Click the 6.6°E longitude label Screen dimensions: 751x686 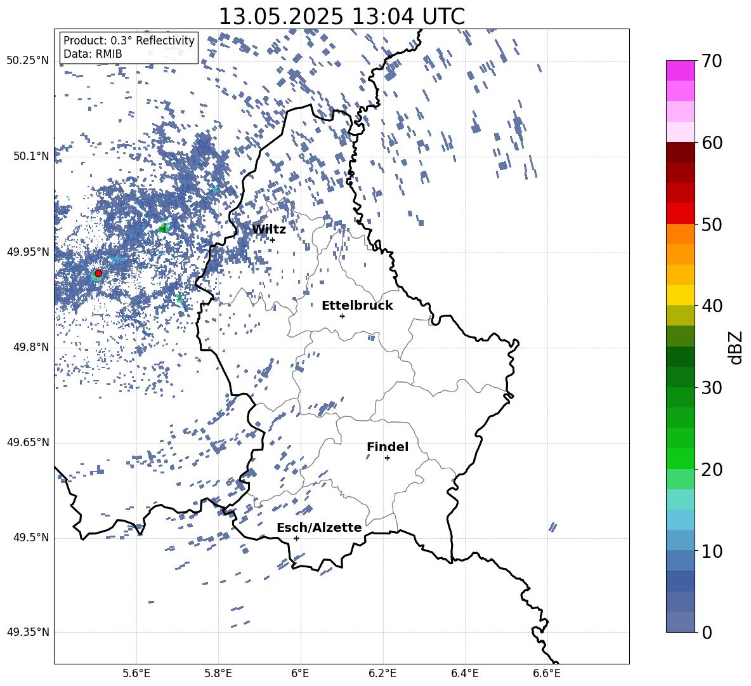tap(547, 674)
